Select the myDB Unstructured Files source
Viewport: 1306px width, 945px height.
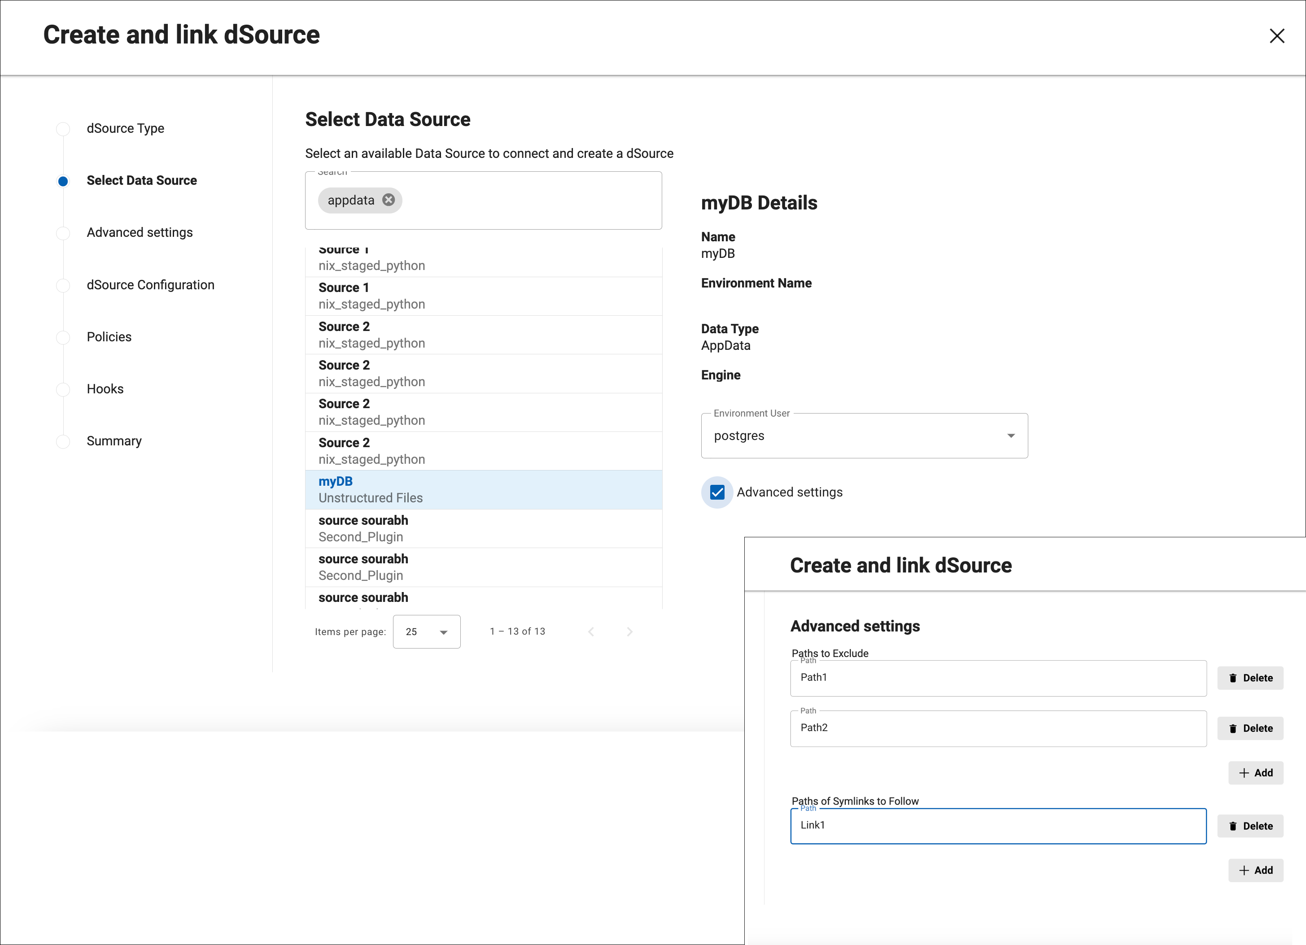point(483,489)
